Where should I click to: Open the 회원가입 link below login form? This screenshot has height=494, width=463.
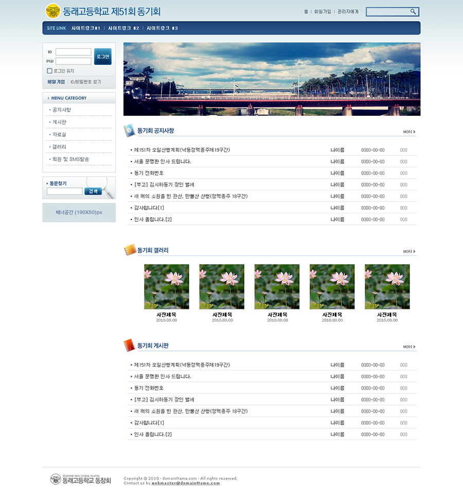56,82
